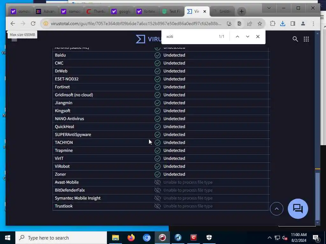Click the Fortinet checkmark status icon
This screenshot has width=326, height=244.
click(x=157, y=87)
